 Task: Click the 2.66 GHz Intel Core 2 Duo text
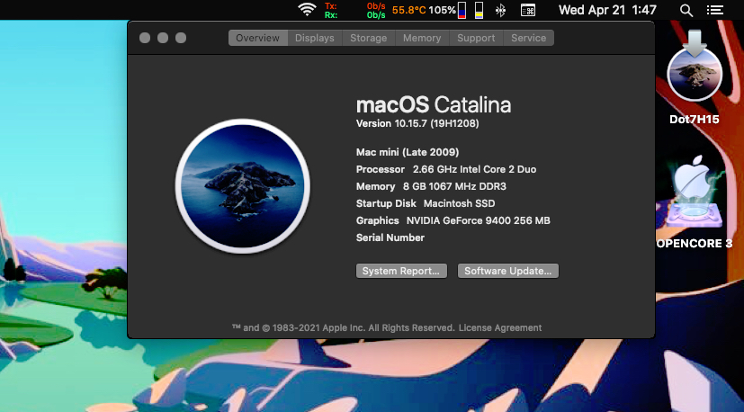(x=474, y=169)
